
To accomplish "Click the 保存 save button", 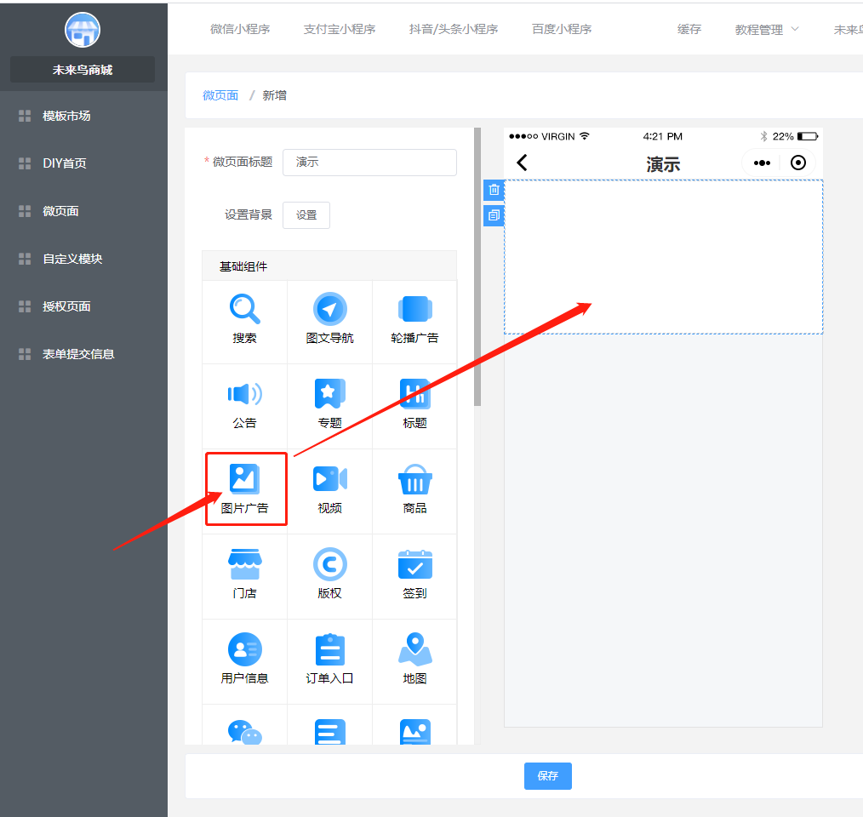I will 547,776.
